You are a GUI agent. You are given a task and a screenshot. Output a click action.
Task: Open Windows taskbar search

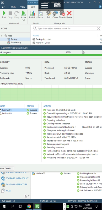(x=12, y=206)
